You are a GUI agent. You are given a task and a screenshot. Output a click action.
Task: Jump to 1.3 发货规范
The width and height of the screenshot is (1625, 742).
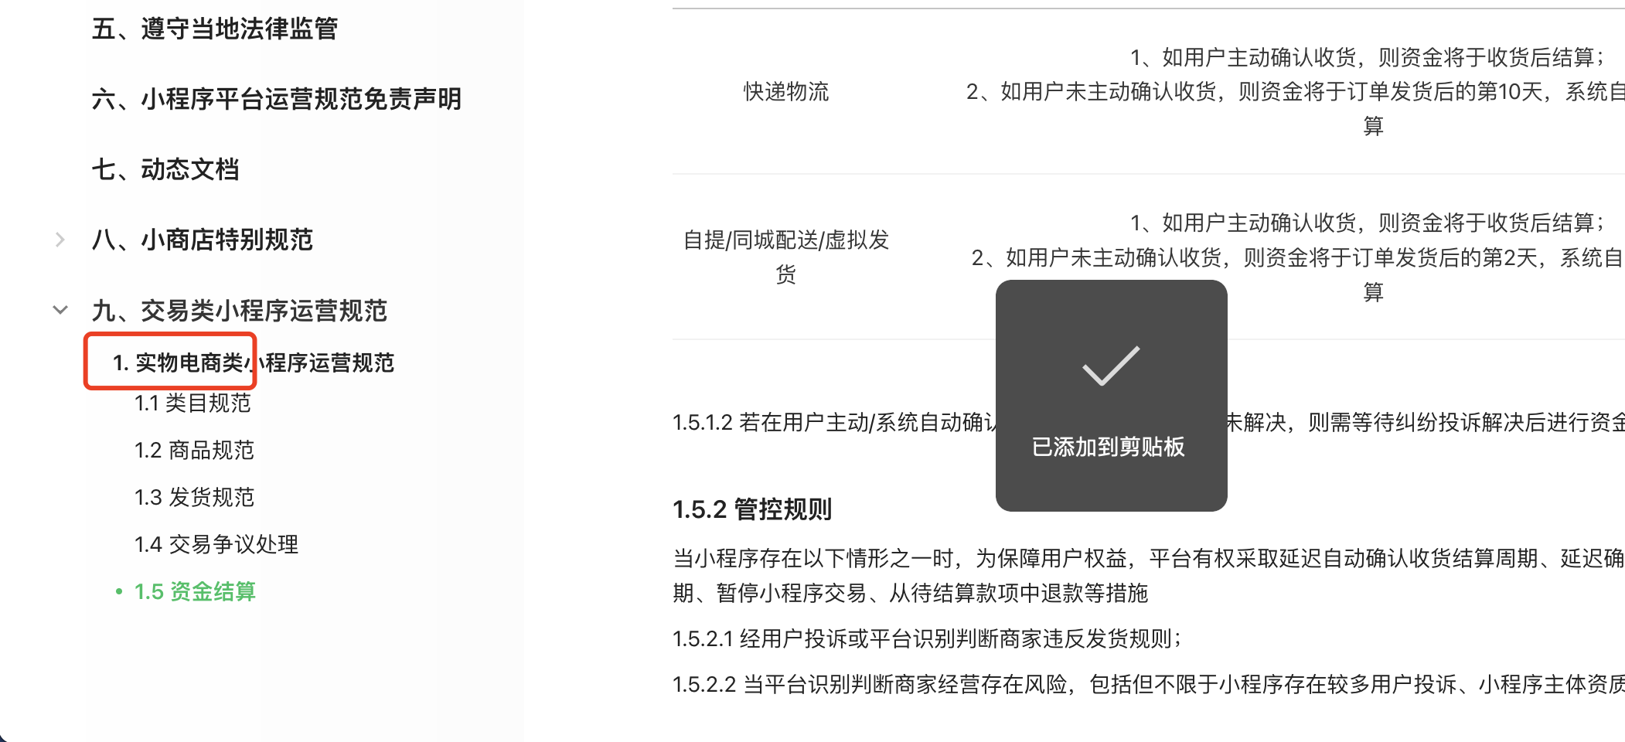[194, 497]
